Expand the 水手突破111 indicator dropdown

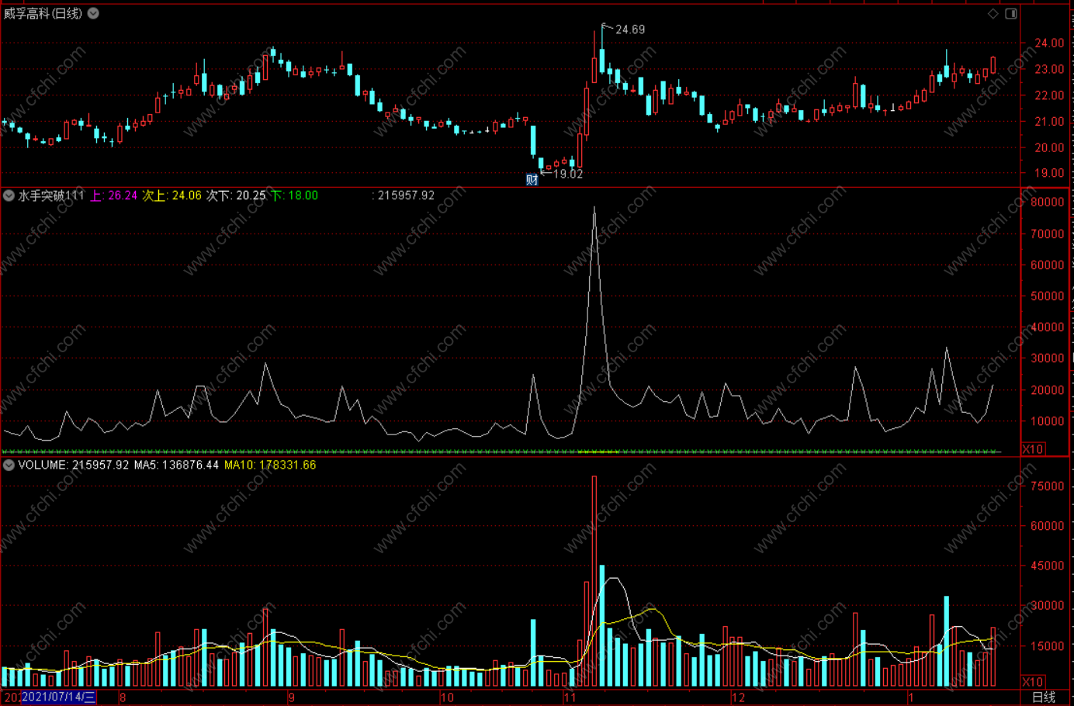9,196
